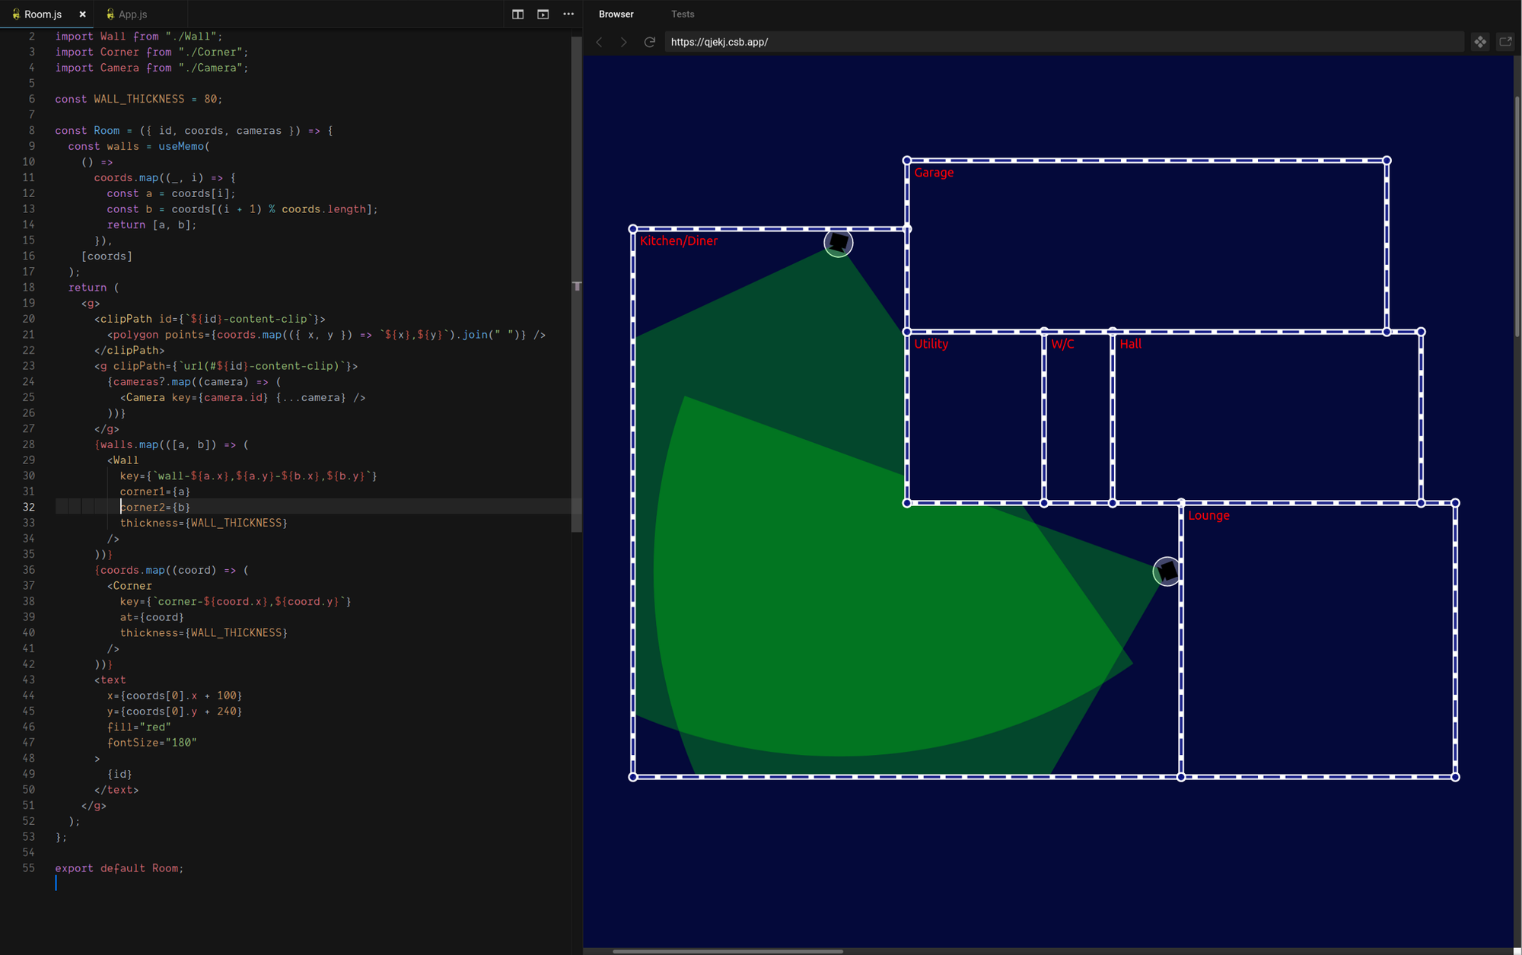Select the Browser panel tab
Viewport: 1522px width, 955px height.
[x=616, y=14]
